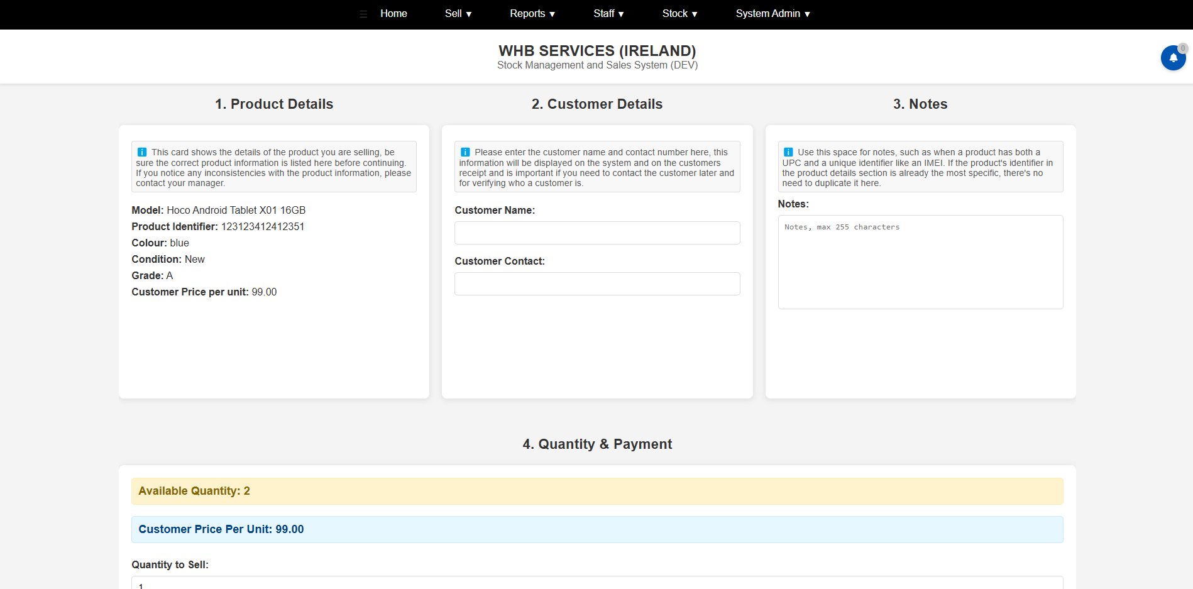Click the Model: Hoco Android Tablet X01 16GB line
The height and width of the screenshot is (589, 1193).
(x=218, y=210)
